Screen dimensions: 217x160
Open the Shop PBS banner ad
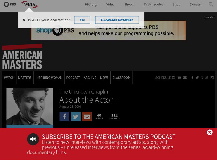coord(108,30)
